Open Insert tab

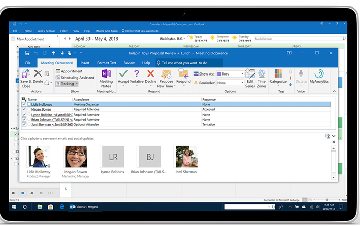pos(85,63)
